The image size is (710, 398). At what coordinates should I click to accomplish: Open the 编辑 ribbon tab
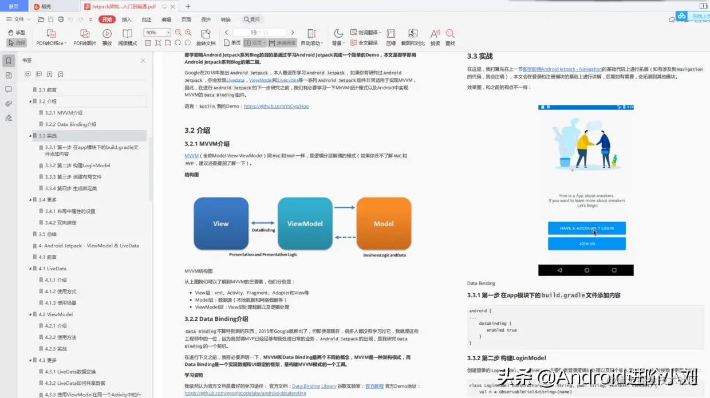click(x=166, y=19)
